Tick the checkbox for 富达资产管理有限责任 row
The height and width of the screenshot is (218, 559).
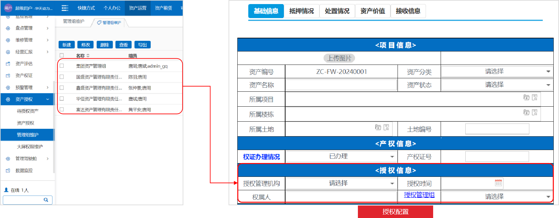coord(62,109)
